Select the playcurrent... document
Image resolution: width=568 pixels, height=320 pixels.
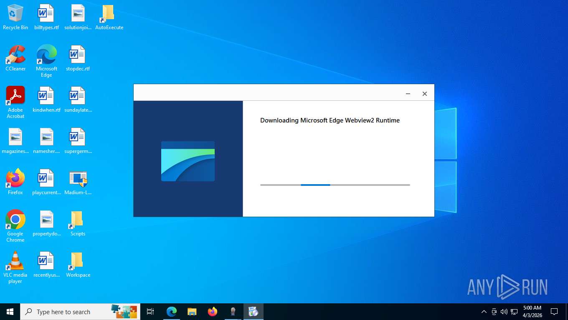tap(46, 182)
